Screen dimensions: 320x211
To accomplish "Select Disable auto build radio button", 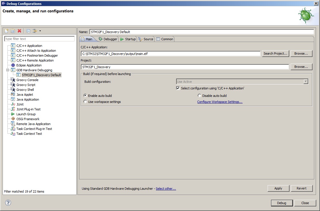I will tap(199, 96).
